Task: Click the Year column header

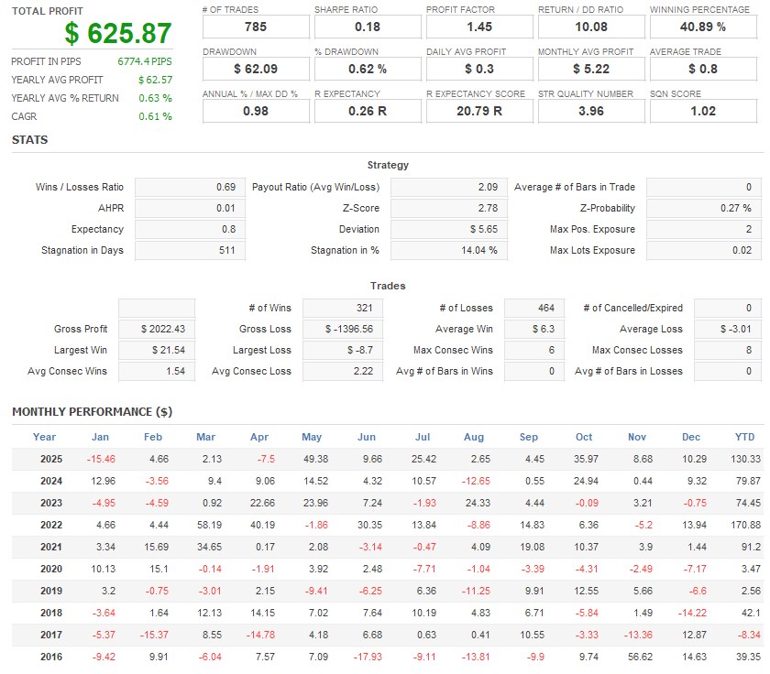Action: tap(44, 437)
